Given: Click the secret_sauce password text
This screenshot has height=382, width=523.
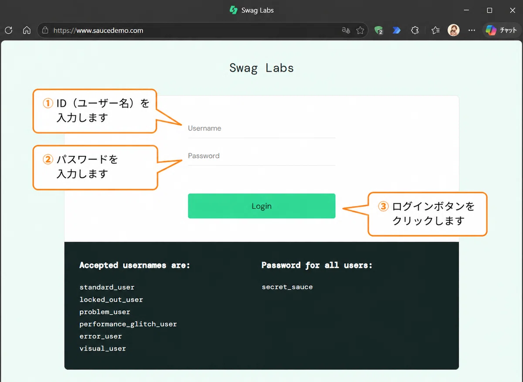Looking at the screenshot, I should pos(287,287).
